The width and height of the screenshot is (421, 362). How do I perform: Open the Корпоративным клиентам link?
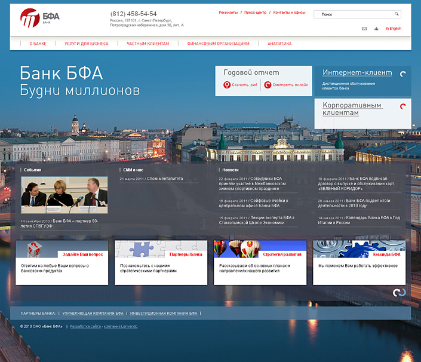[352, 109]
